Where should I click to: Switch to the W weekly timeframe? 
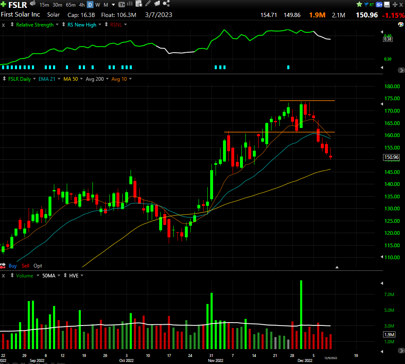click(x=98, y=5)
